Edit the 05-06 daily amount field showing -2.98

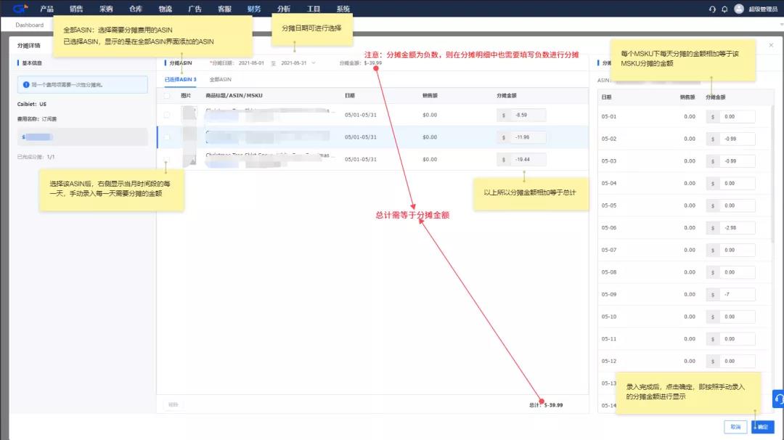(737, 227)
